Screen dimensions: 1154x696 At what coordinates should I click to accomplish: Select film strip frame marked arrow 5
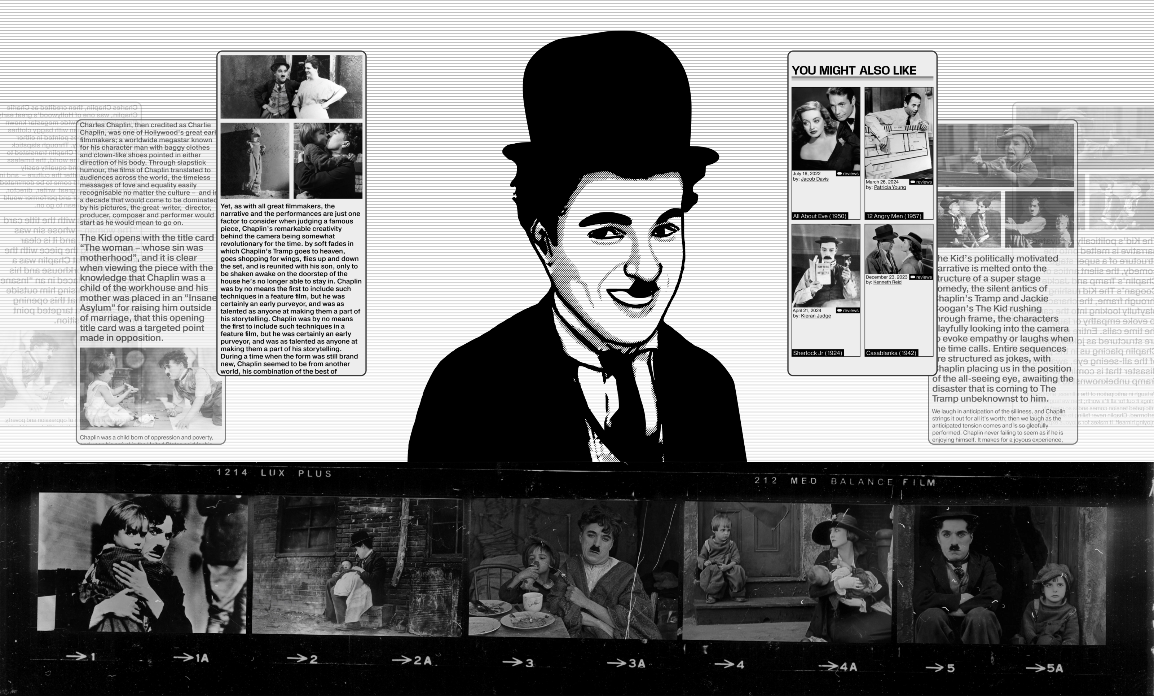click(1001, 575)
